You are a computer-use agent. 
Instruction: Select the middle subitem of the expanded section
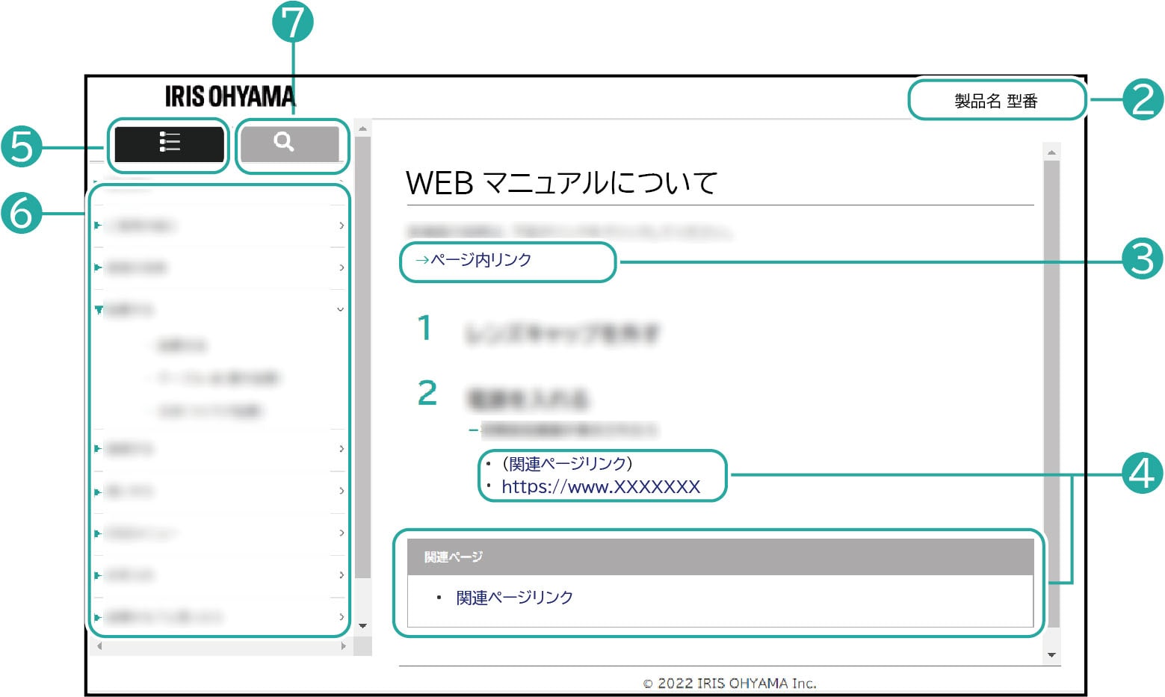(217, 378)
